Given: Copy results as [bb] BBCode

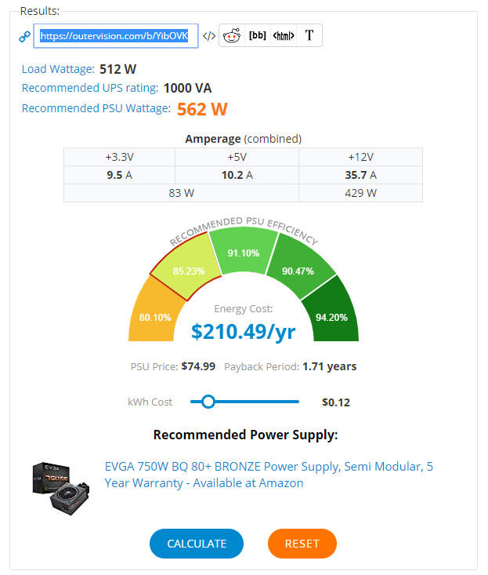Looking at the screenshot, I should coord(258,35).
